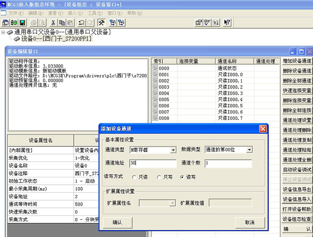This screenshot has width=313, height=237.
Task: Click the 最小采集周期(ms) property row
Action: click(x=53, y=189)
